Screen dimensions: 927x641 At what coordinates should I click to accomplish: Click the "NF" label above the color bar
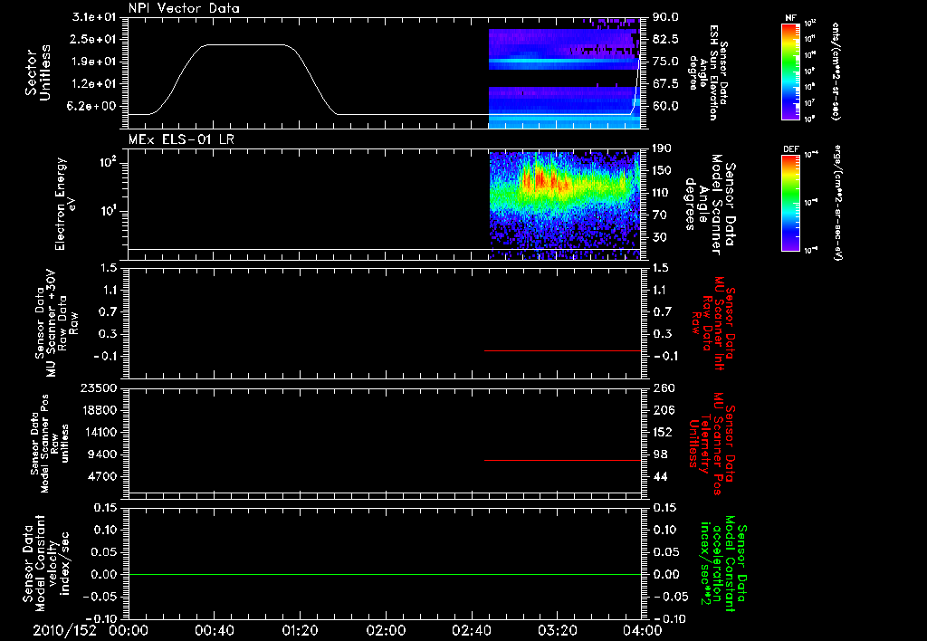[x=791, y=18]
